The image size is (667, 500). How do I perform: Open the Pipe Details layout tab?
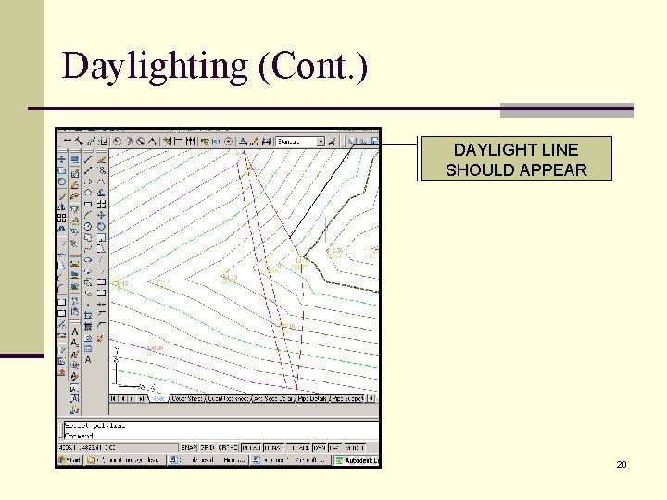pos(311,399)
